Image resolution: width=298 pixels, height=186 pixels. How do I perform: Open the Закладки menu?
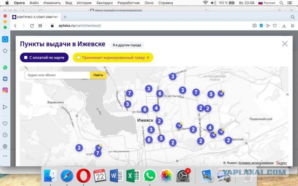(104, 3)
